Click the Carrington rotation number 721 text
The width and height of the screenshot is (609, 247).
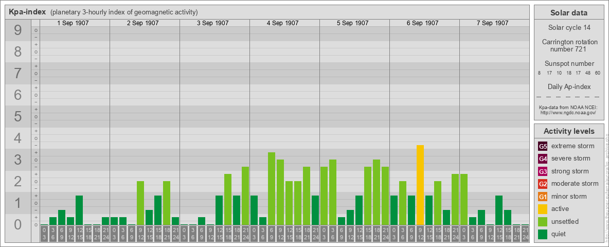point(569,45)
